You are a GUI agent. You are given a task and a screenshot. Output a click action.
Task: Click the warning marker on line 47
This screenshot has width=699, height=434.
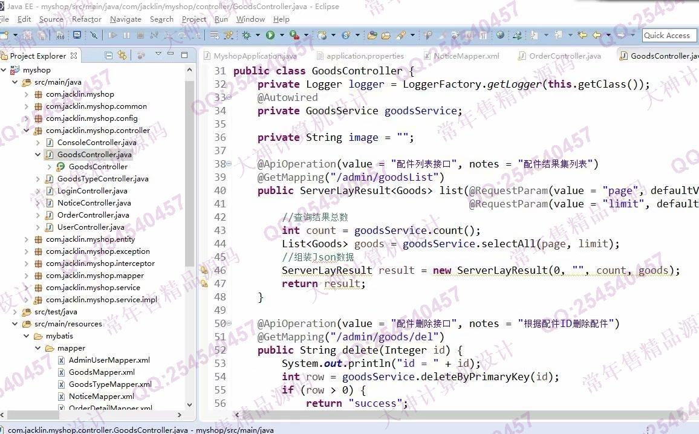coord(204,283)
